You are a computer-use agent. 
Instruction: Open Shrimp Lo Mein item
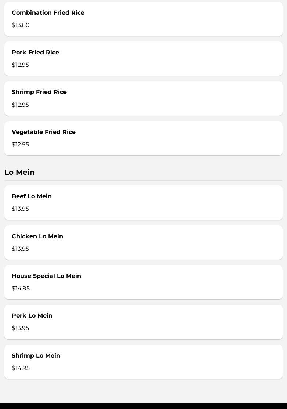tap(143, 362)
